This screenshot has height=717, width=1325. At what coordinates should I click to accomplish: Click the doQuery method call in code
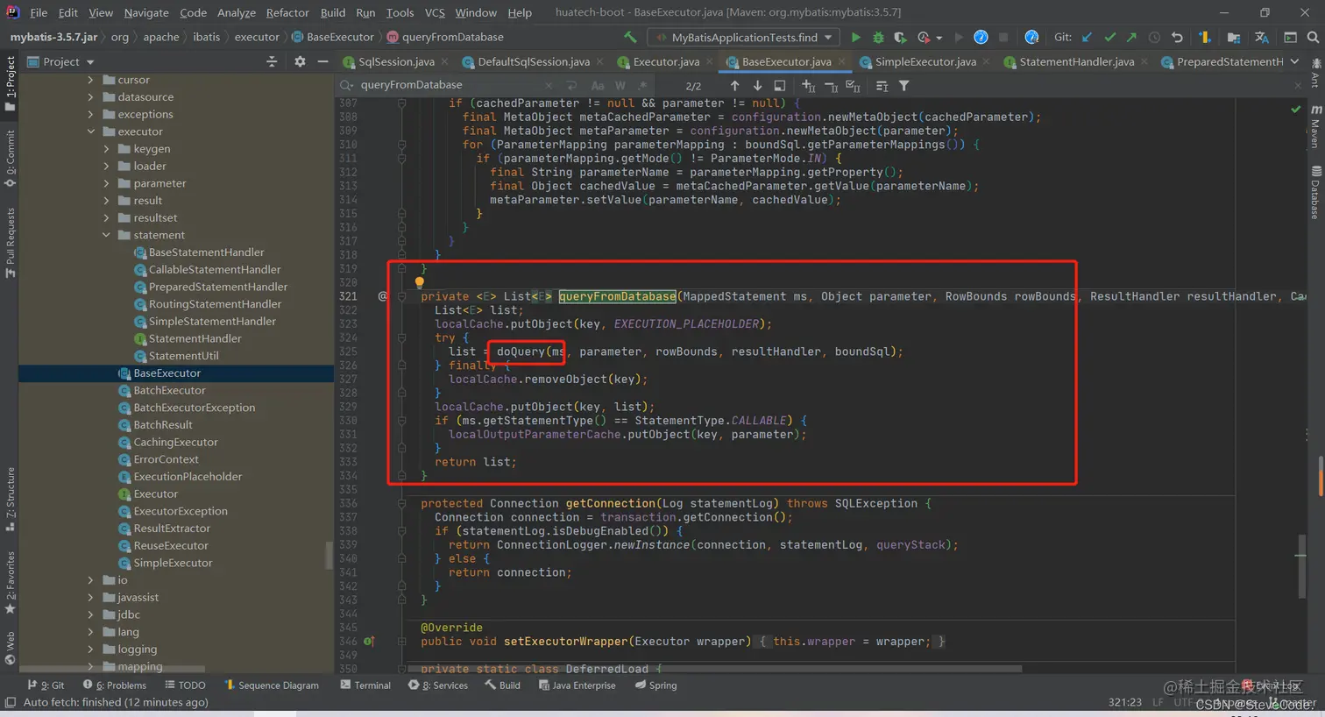pos(521,351)
